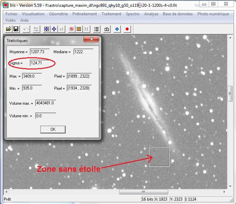The height and width of the screenshot is (204, 236).
Task: Save image with the floppy disk icon
Action: [x=16, y=29]
